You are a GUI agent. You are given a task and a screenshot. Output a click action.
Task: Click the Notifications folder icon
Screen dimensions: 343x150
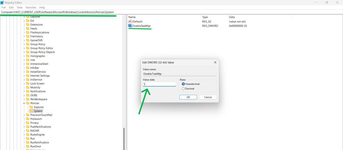pos(27,92)
